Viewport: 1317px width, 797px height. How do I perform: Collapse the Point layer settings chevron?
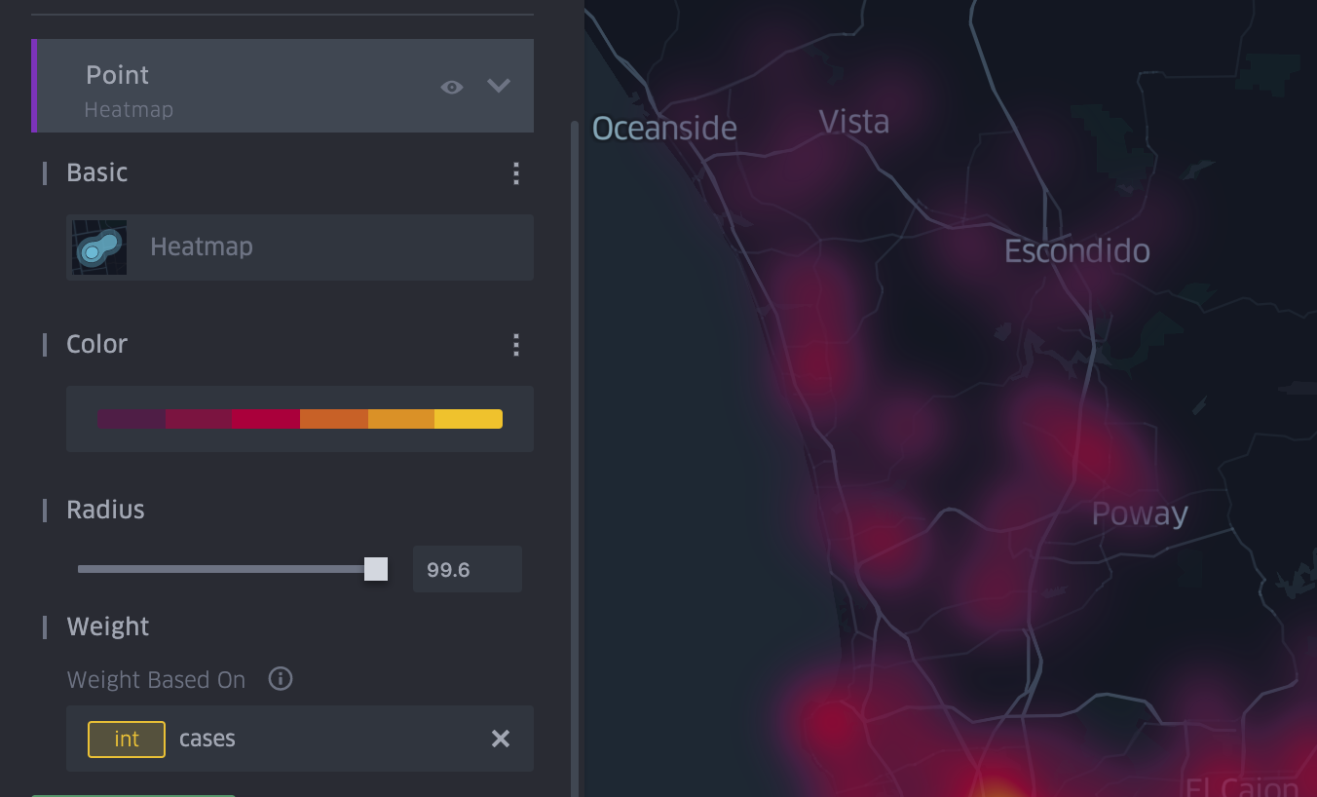(499, 86)
